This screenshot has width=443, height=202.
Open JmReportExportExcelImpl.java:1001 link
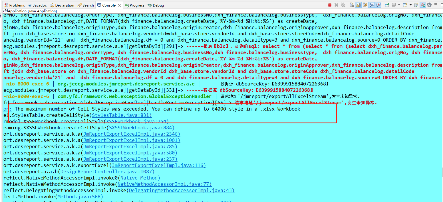(132, 140)
